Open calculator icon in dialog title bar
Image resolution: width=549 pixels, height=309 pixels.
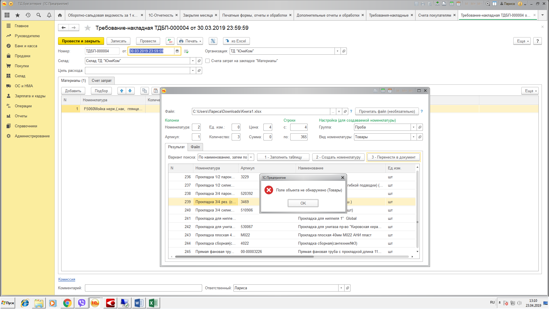[383, 91]
